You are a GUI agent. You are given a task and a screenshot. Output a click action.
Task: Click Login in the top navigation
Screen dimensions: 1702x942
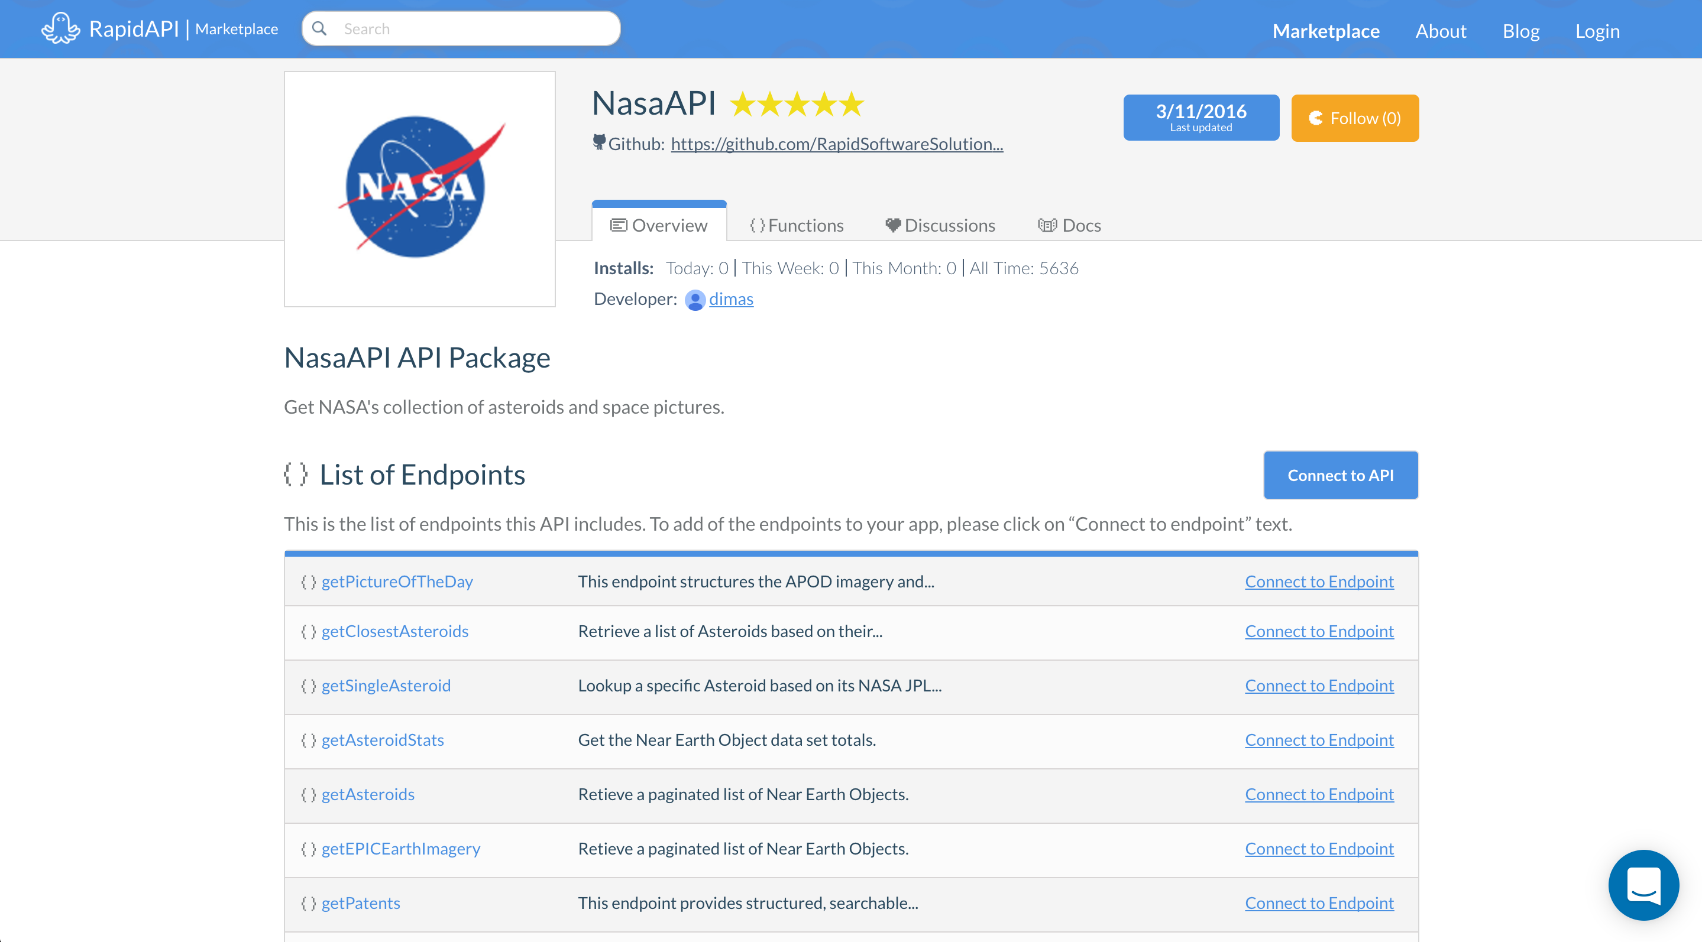(x=1597, y=31)
